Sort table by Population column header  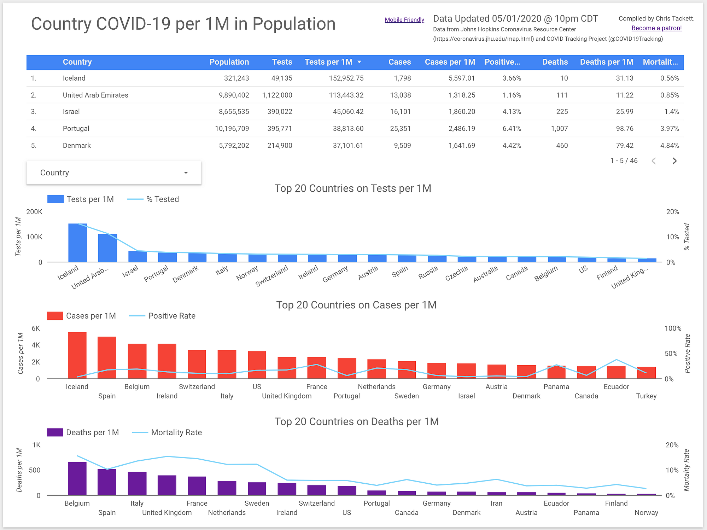point(229,62)
